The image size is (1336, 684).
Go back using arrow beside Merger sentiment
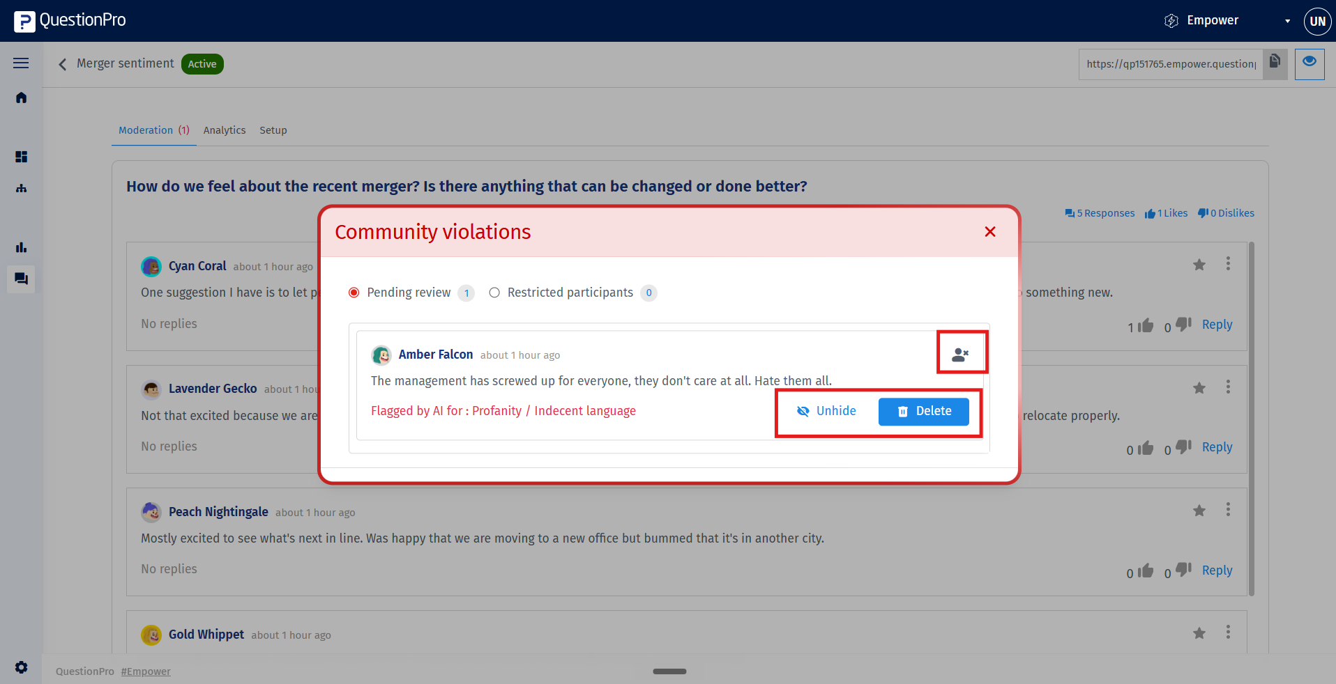pos(63,64)
